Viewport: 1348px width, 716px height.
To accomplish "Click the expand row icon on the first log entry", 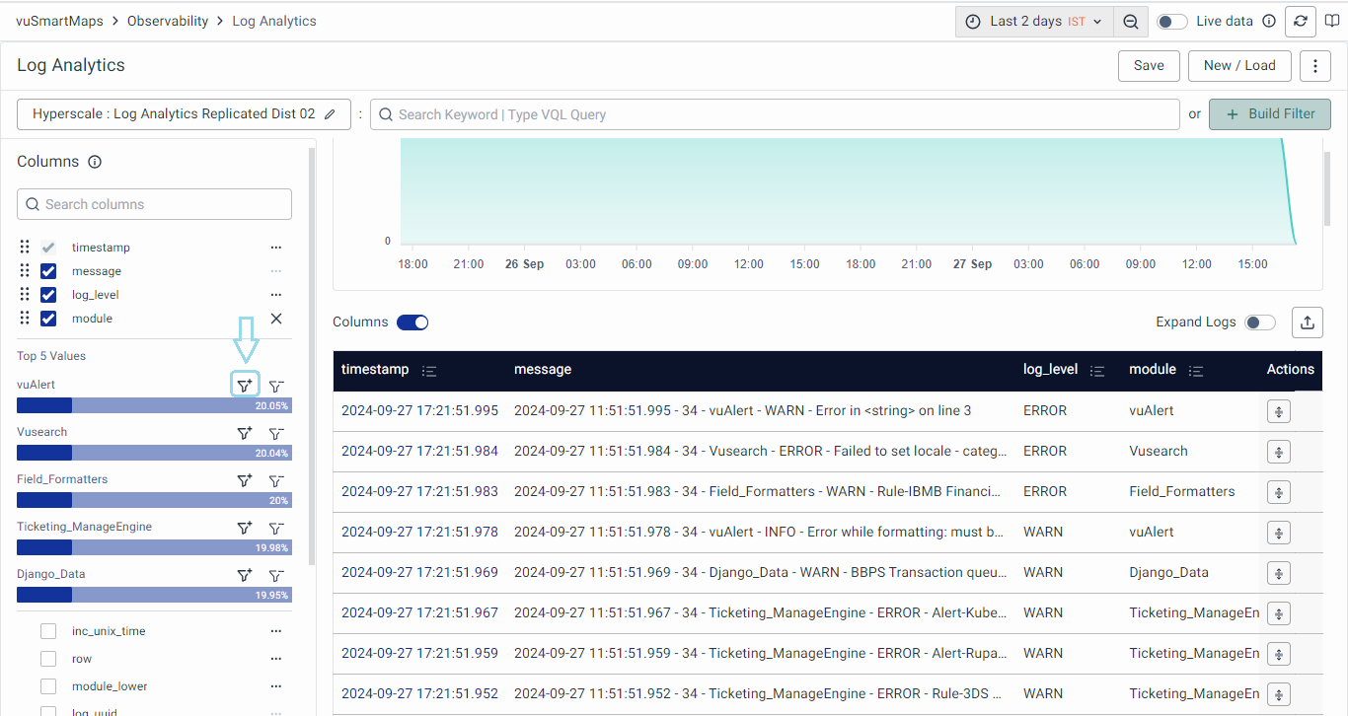I will (x=1278, y=410).
